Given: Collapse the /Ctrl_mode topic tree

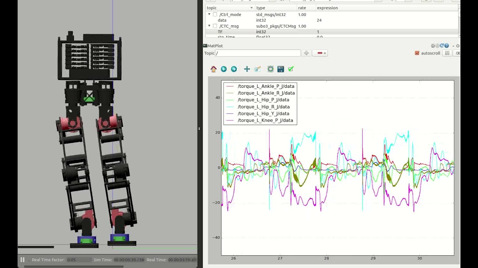Looking at the screenshot, I should click(209, 15).
